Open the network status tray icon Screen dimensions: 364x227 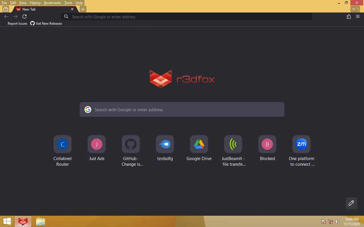click(x=330, y=222)
